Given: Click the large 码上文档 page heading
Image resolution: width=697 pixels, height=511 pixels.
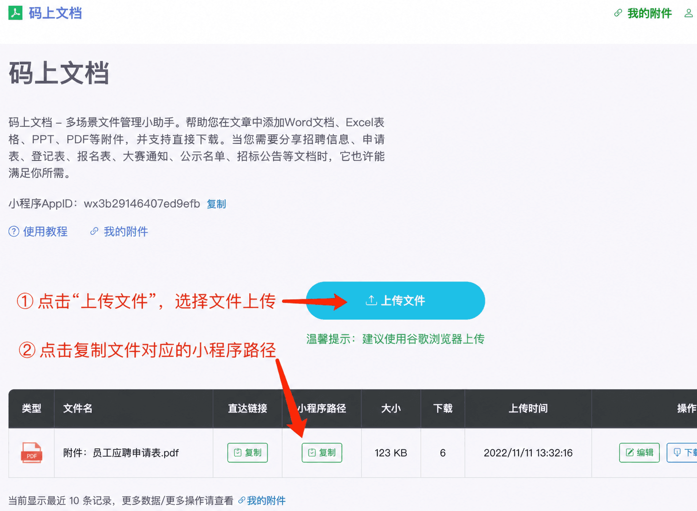Looking at the screenshot, I should (59, 73).
